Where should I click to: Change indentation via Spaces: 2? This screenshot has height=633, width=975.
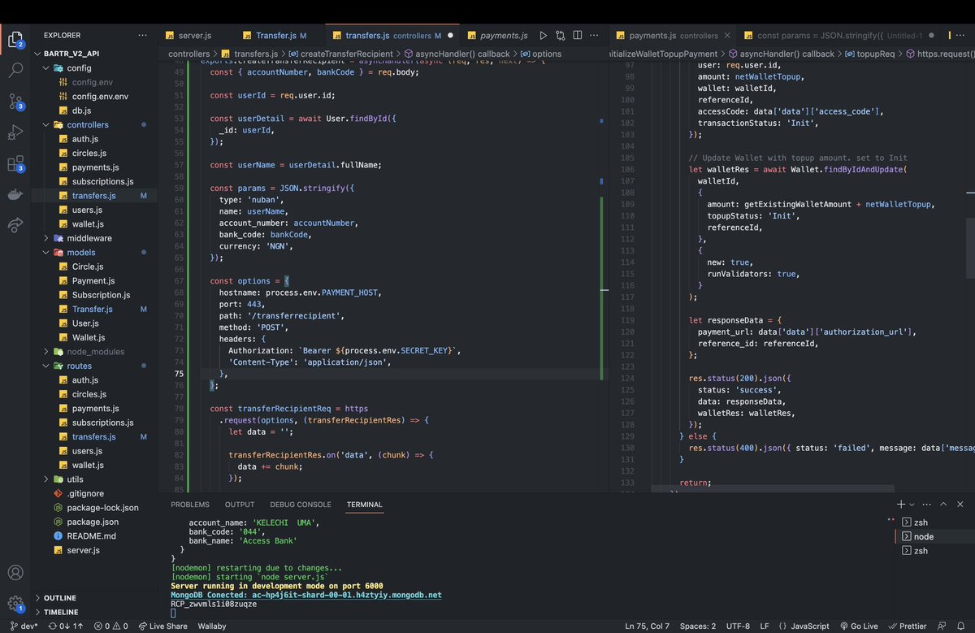pyautogui.click(x=698, y=626)
